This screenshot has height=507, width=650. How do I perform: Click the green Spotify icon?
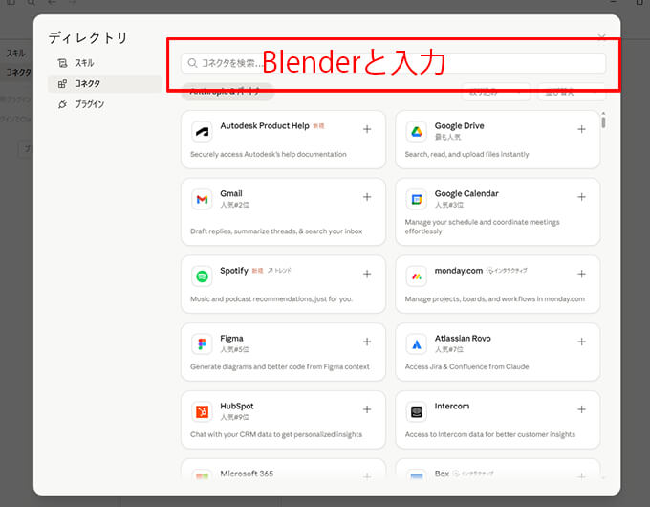(x=202, y=276)
